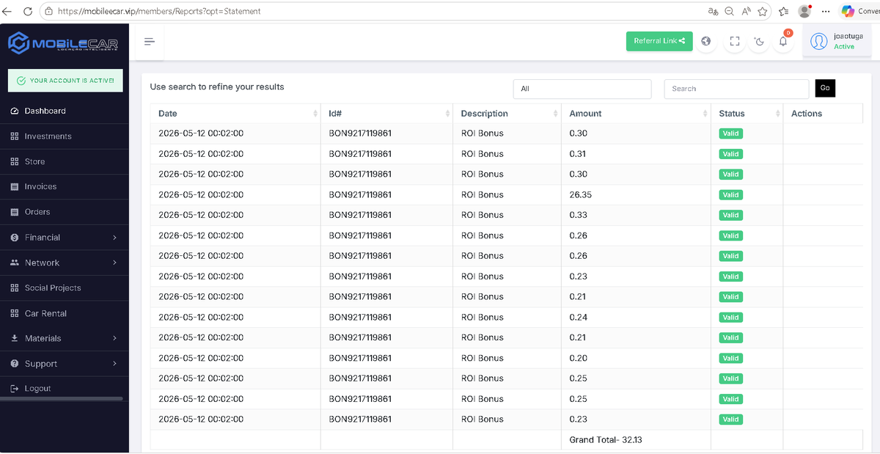Sort the table by Amount column
The image size is (880, 454).
pos(636,114)
